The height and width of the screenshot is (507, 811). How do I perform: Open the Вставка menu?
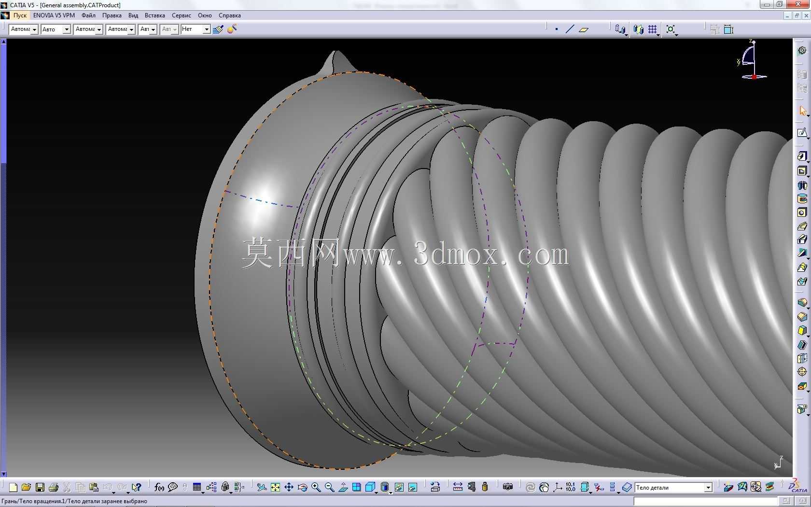[154, 15]
